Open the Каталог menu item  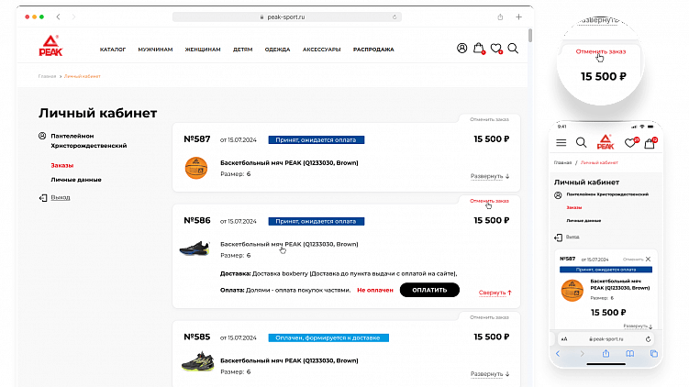coord(113,49)
